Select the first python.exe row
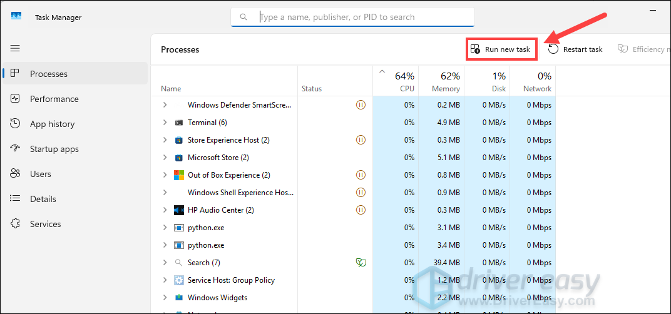Viewport: 671px width, 314px height. [354, 228]
